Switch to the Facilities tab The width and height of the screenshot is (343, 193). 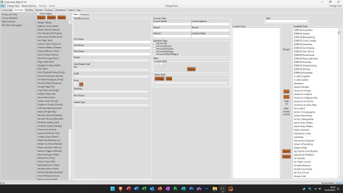pyautogui.click(x=29, y=10)
